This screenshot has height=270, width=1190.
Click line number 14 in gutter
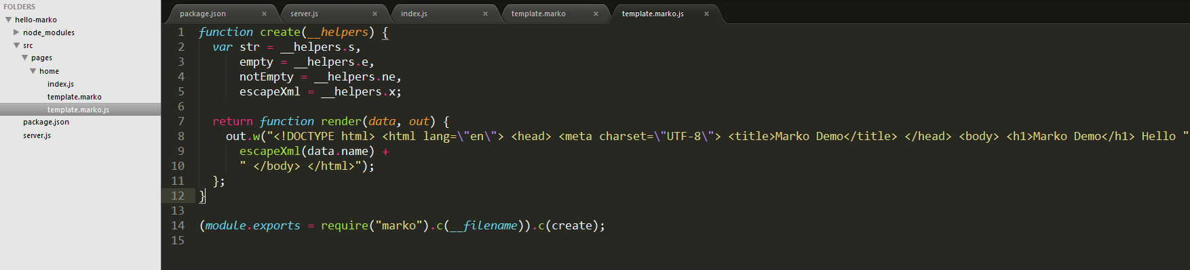click(x=177, y=225)
